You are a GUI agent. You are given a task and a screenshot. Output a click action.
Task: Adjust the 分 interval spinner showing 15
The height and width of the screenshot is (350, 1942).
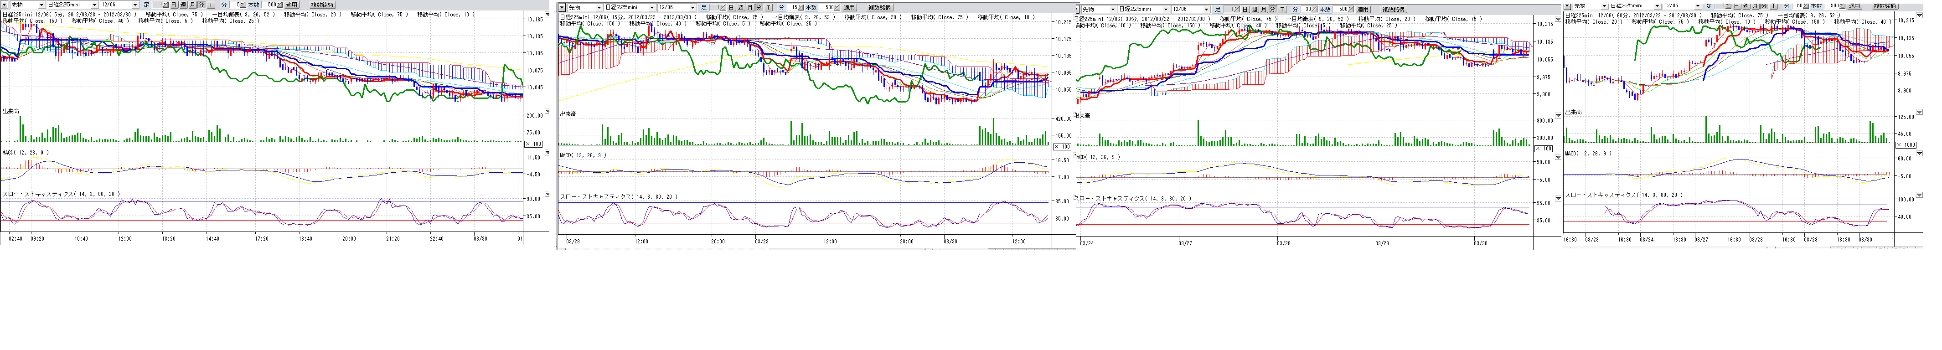(801, 8)
